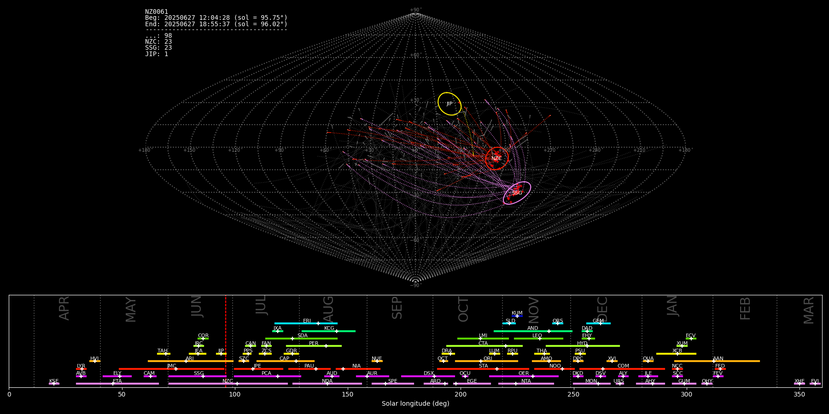Click the DEC month label
Screen dimensions: 829x414
pos(602,310)
